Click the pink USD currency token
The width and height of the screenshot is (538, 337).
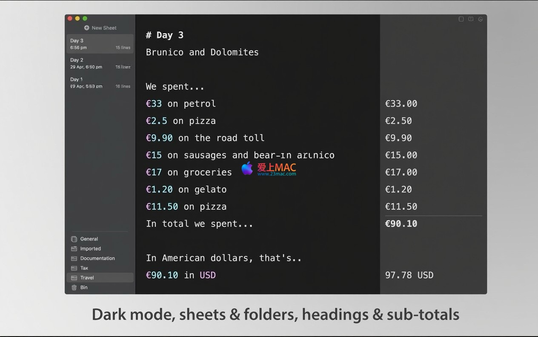[208, 275]
